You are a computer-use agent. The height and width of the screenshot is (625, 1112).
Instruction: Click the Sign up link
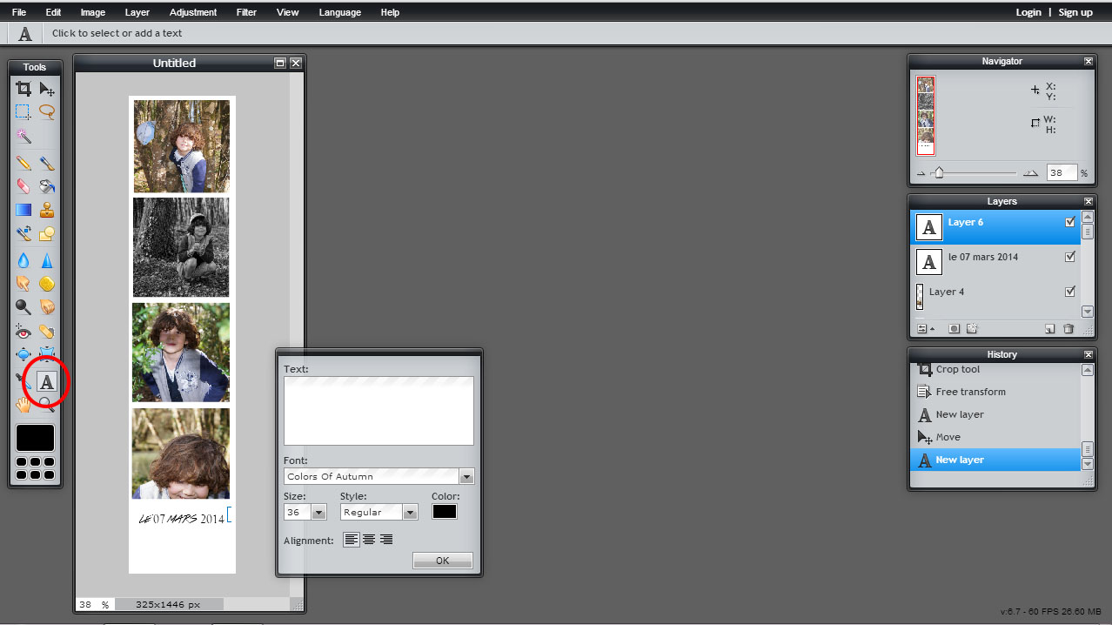[x=1075, y=12]
